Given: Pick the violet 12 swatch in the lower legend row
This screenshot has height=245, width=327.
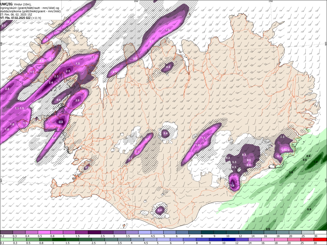Looking at the screenshot, I should (x=242, y=240).
